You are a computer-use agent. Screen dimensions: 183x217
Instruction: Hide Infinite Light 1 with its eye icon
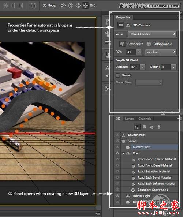pos(117,195)
